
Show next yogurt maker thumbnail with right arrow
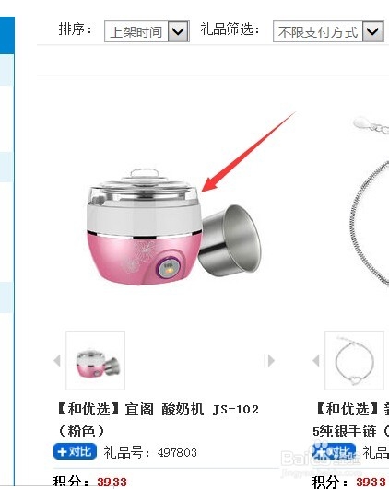271,361
